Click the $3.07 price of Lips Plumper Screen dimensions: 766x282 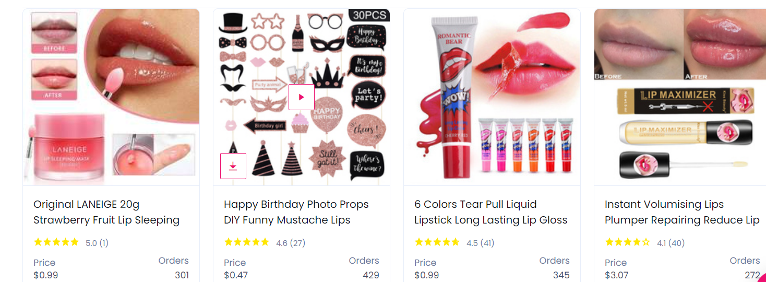point(617,275)
